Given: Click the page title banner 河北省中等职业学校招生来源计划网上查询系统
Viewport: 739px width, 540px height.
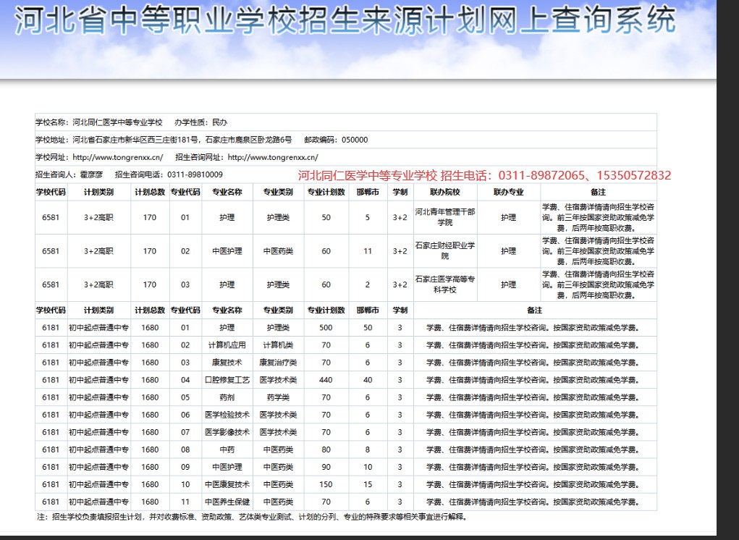Looking at the screenshot, I should pos(345,21).
